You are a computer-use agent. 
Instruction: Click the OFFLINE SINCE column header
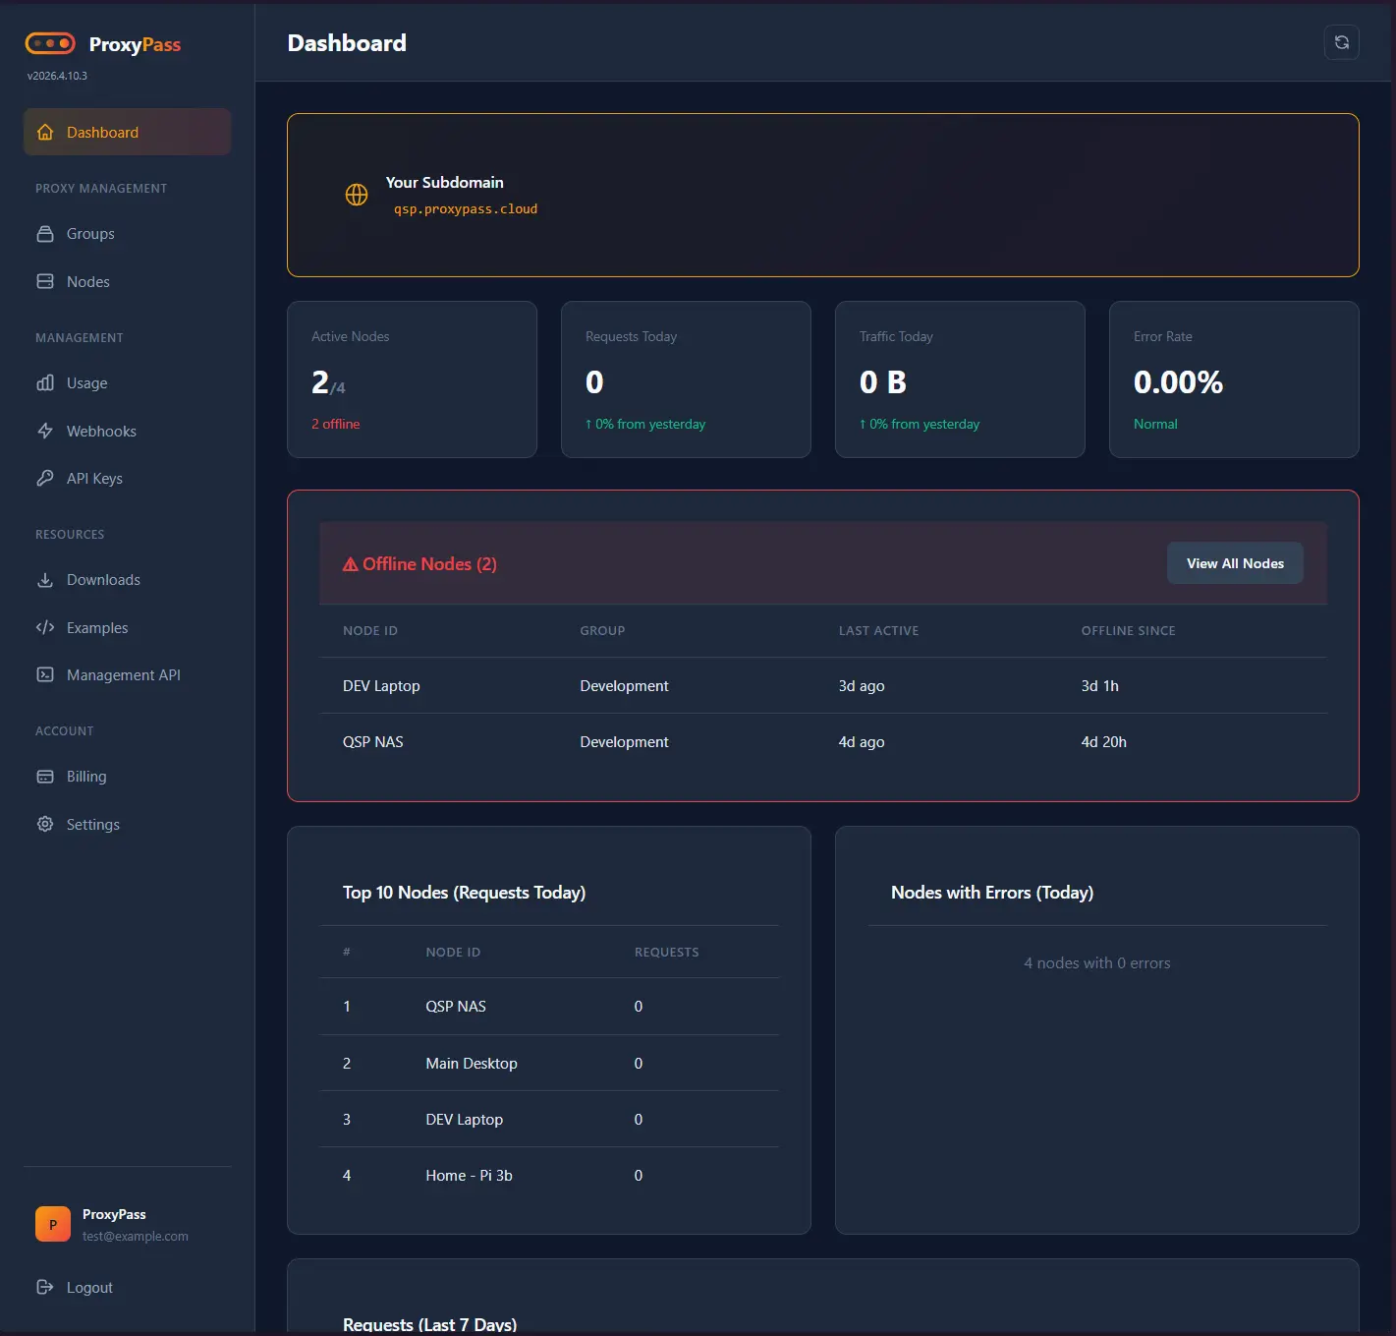click(x=1128, y=631)
